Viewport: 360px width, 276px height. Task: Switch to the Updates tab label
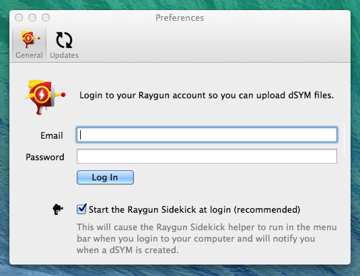click(x=65, y=55)
